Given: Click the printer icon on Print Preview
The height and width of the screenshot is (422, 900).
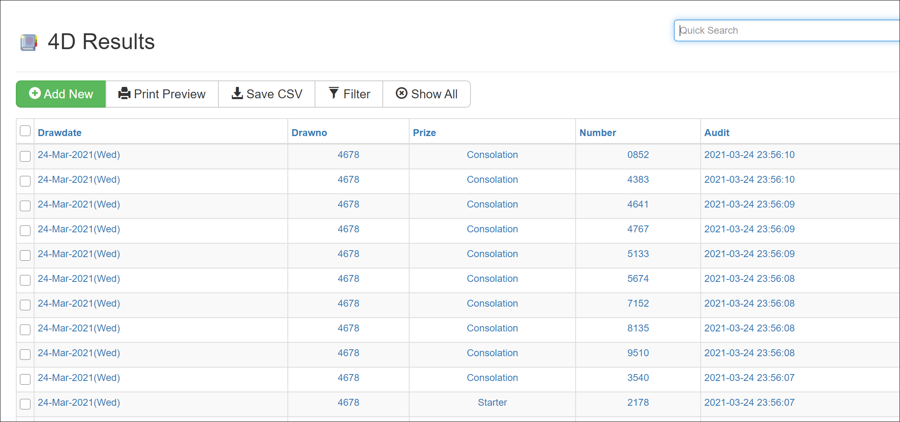Looking at the screenshot, I should pos(124,93).
